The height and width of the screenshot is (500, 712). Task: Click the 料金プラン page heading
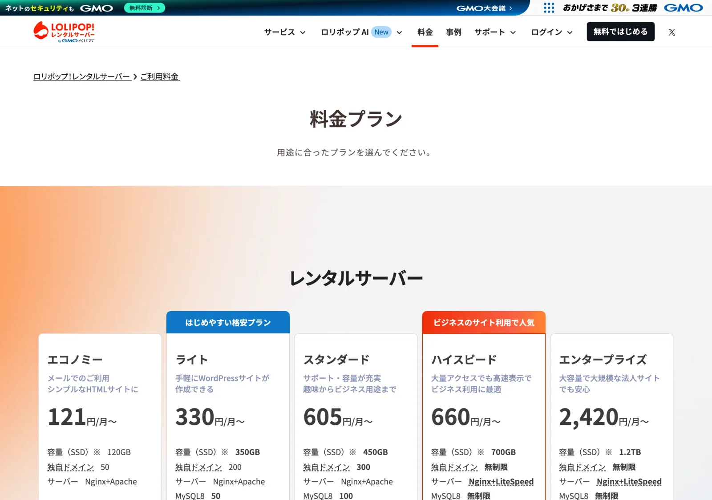pos(356,119)
